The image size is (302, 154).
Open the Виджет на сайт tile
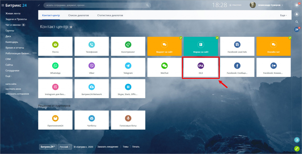[x=165, y=46]
